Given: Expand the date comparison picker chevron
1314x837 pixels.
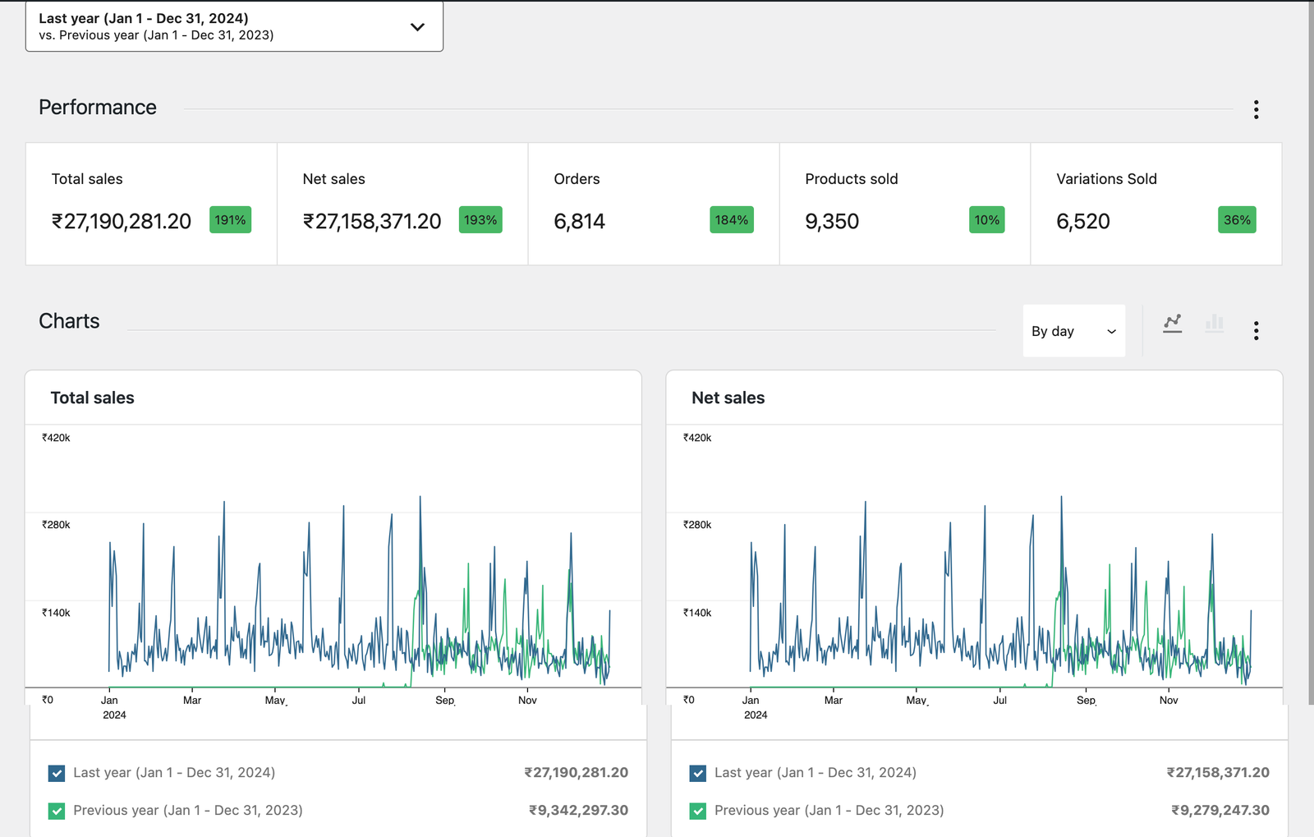Looking at the screenshot, I should click(x=417, y=25).
